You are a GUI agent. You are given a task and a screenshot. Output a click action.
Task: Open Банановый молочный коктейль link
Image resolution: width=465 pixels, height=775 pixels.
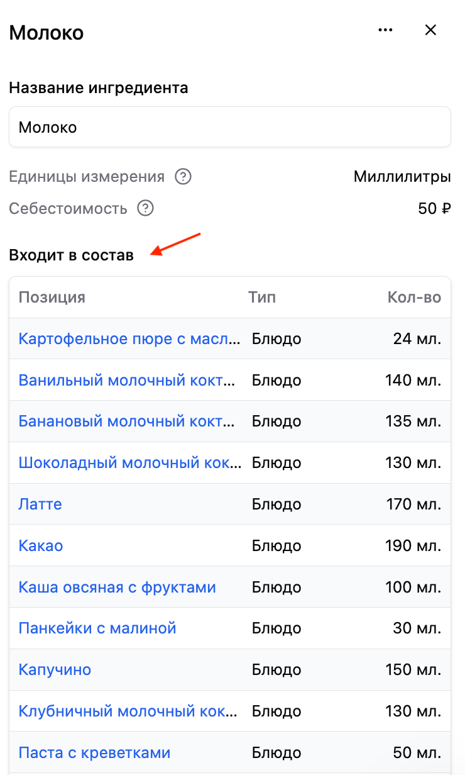click(128, 421)
